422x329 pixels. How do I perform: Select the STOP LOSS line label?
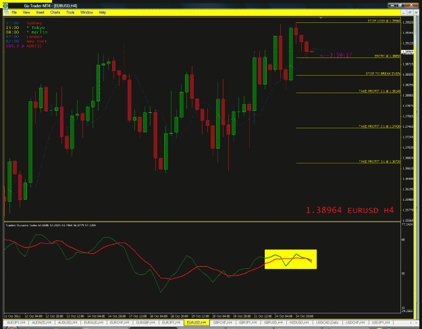pyautogui.click(x=384, y=21)
